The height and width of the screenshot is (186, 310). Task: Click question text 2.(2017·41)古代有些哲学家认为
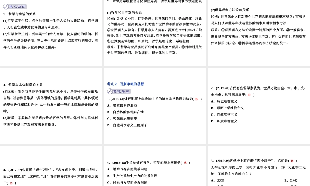(259, 91)
